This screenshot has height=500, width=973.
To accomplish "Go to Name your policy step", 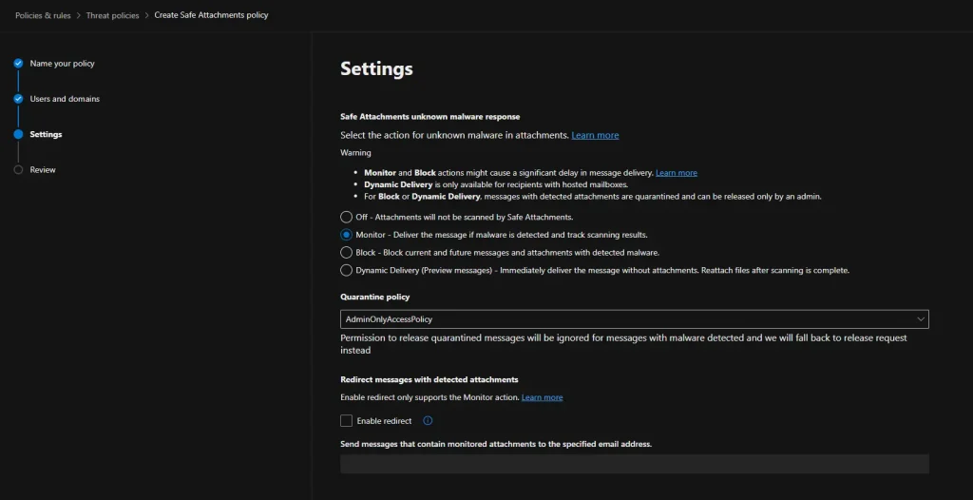I will point(62,64).
